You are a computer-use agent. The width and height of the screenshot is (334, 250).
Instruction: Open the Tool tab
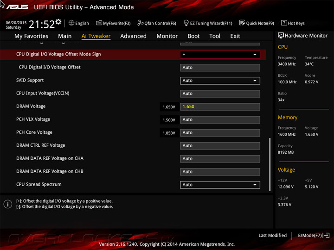coord(215,36)
